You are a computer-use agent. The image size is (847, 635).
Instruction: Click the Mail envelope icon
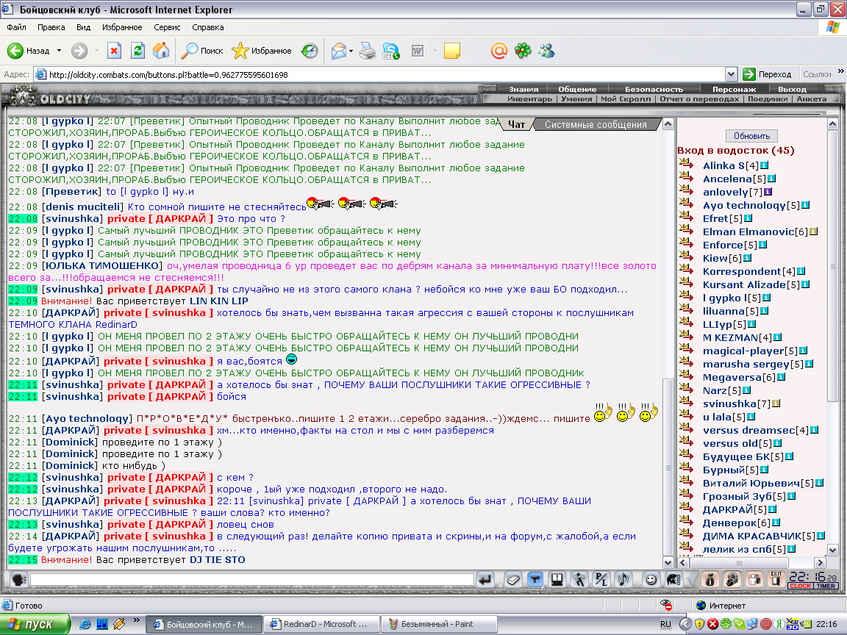pos(338,51)
